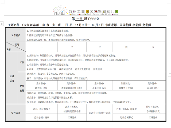Click the Friday 区域游戏 cell in 学习活动 row
This screenshot has width=171, height=128.
[153, 118]
